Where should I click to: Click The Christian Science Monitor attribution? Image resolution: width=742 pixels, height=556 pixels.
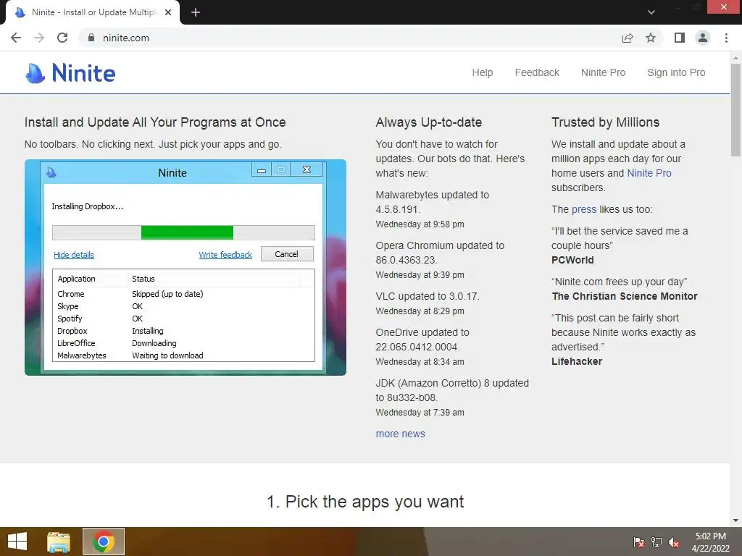coord(624,296)
